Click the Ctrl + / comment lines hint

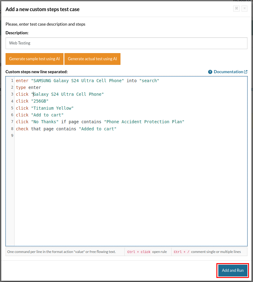point(207,252)
